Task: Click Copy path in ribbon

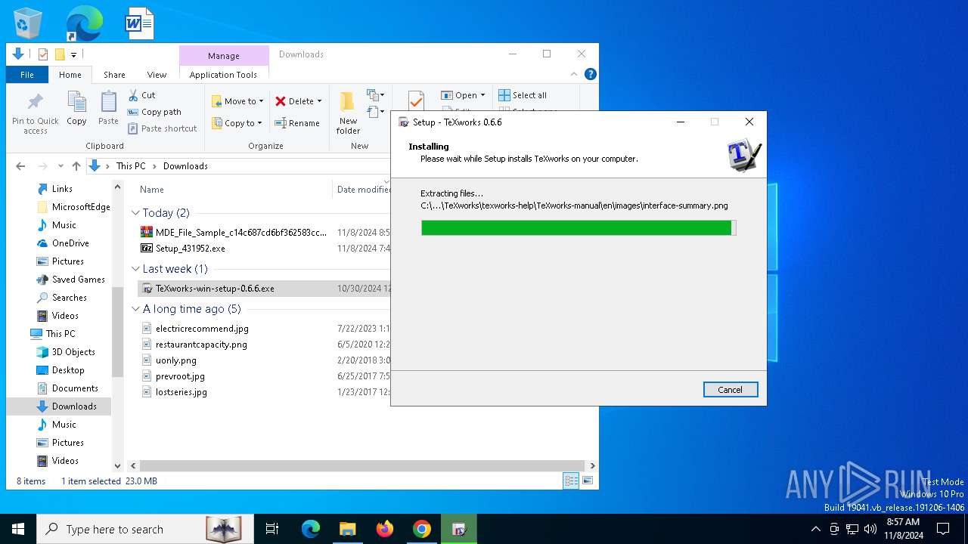Action: (x=154, y=112)
